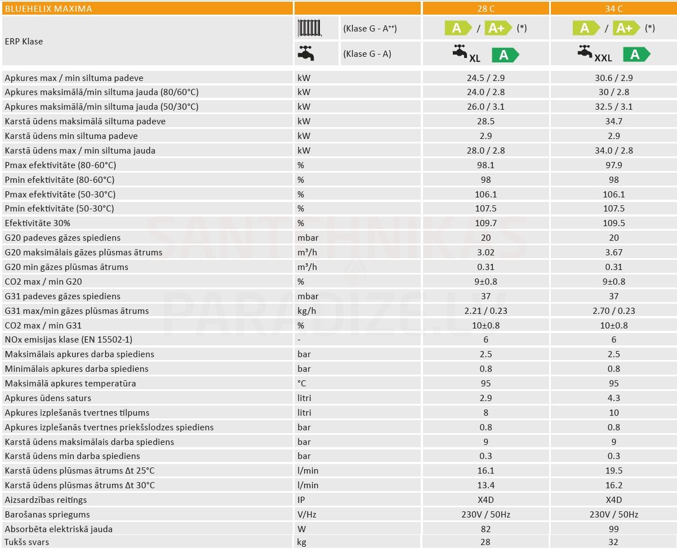Click the "Tukšs svars" label
The height and width of the screenshot is (549, 677).
tap(27, 543)
